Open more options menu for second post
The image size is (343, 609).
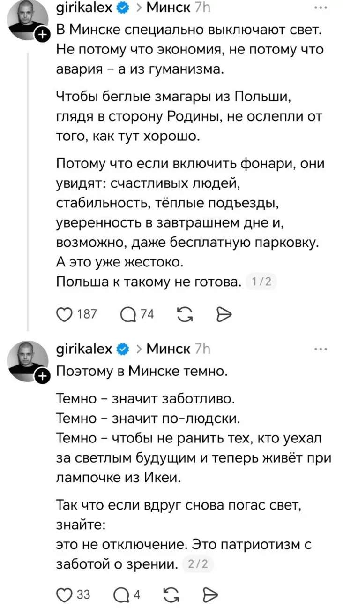[x=321, y=350]
